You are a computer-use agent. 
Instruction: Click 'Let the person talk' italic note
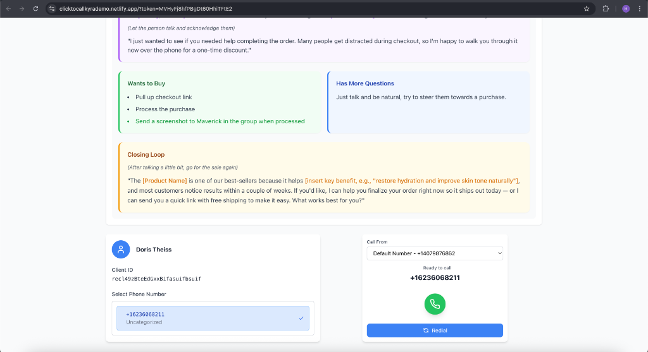tap(181, 28)
